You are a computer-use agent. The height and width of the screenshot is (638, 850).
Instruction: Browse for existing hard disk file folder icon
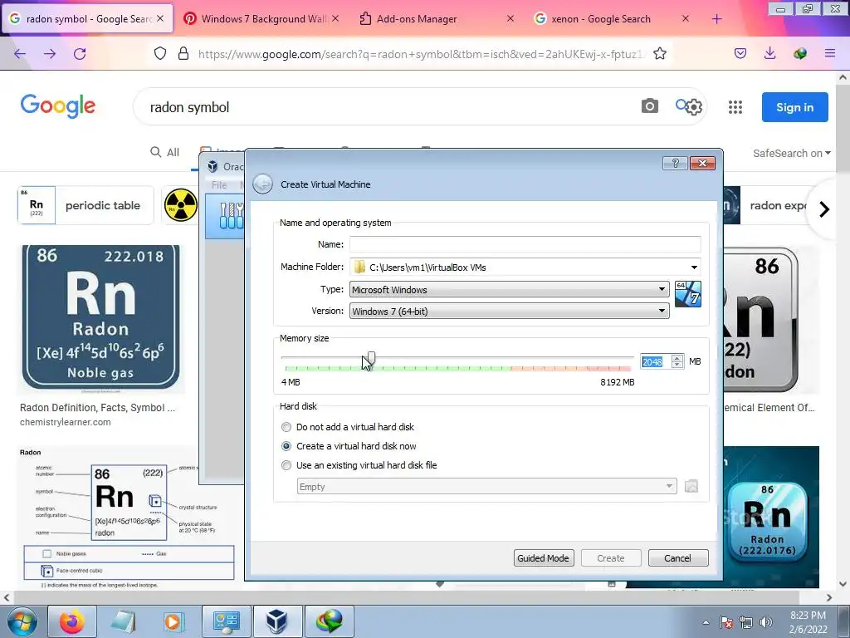[x=691, y=487]
